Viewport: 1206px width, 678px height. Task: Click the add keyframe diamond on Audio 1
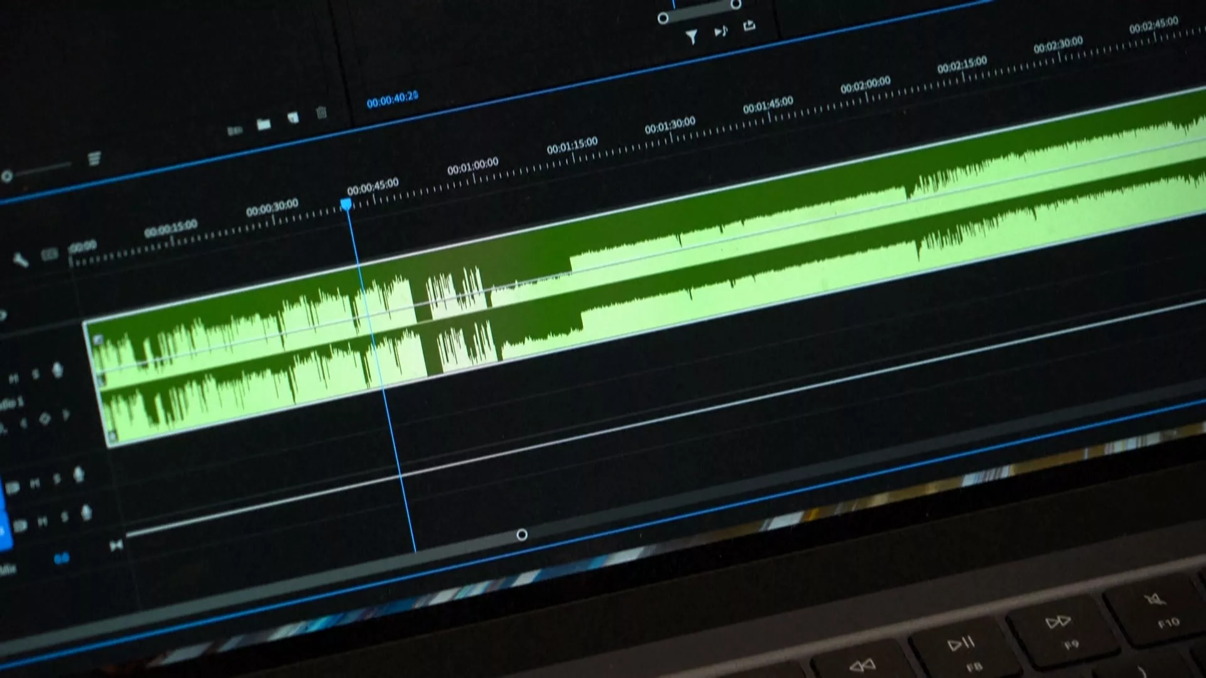coord(45,419)
